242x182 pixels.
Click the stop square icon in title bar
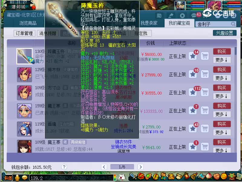tap(182, 16)
